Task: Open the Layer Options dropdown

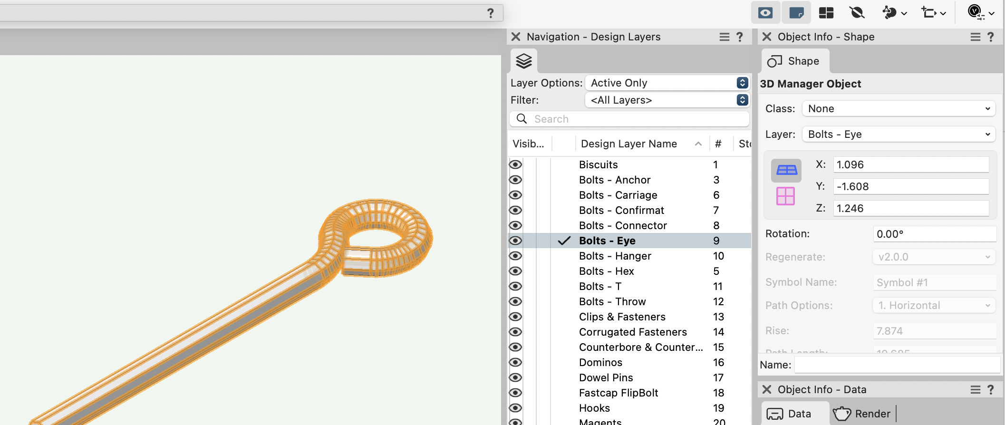Action: point(667,83)
